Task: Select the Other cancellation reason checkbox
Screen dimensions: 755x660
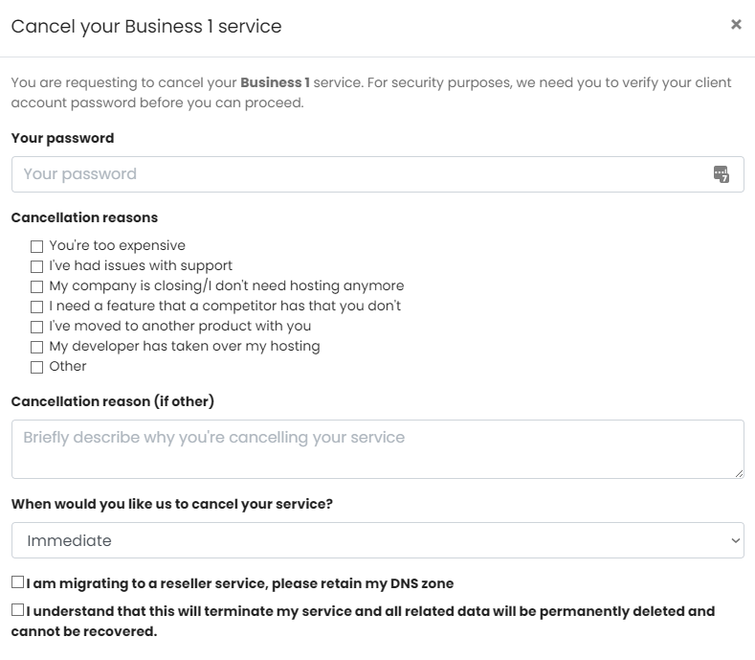Action: [x=36, y=368]
